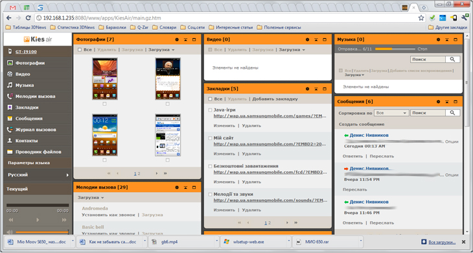Click the Добавить закладку link

(275, 99)
